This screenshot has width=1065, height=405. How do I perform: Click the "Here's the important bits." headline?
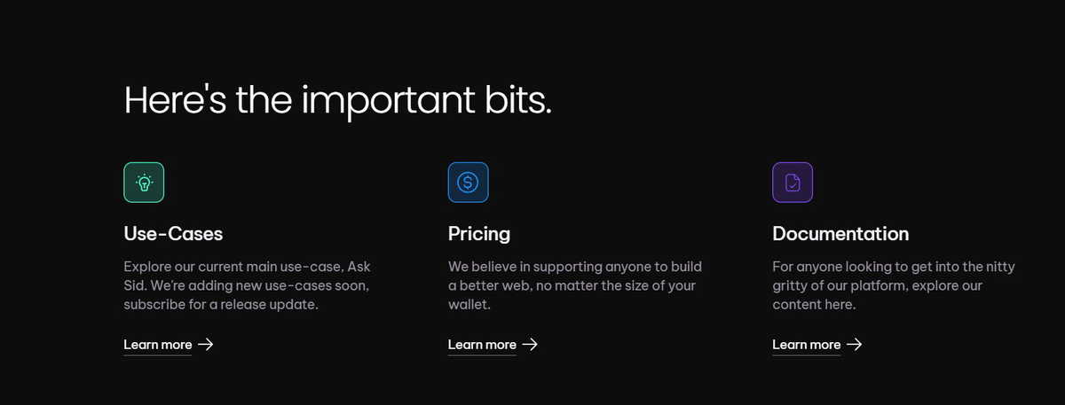point(337,99)
